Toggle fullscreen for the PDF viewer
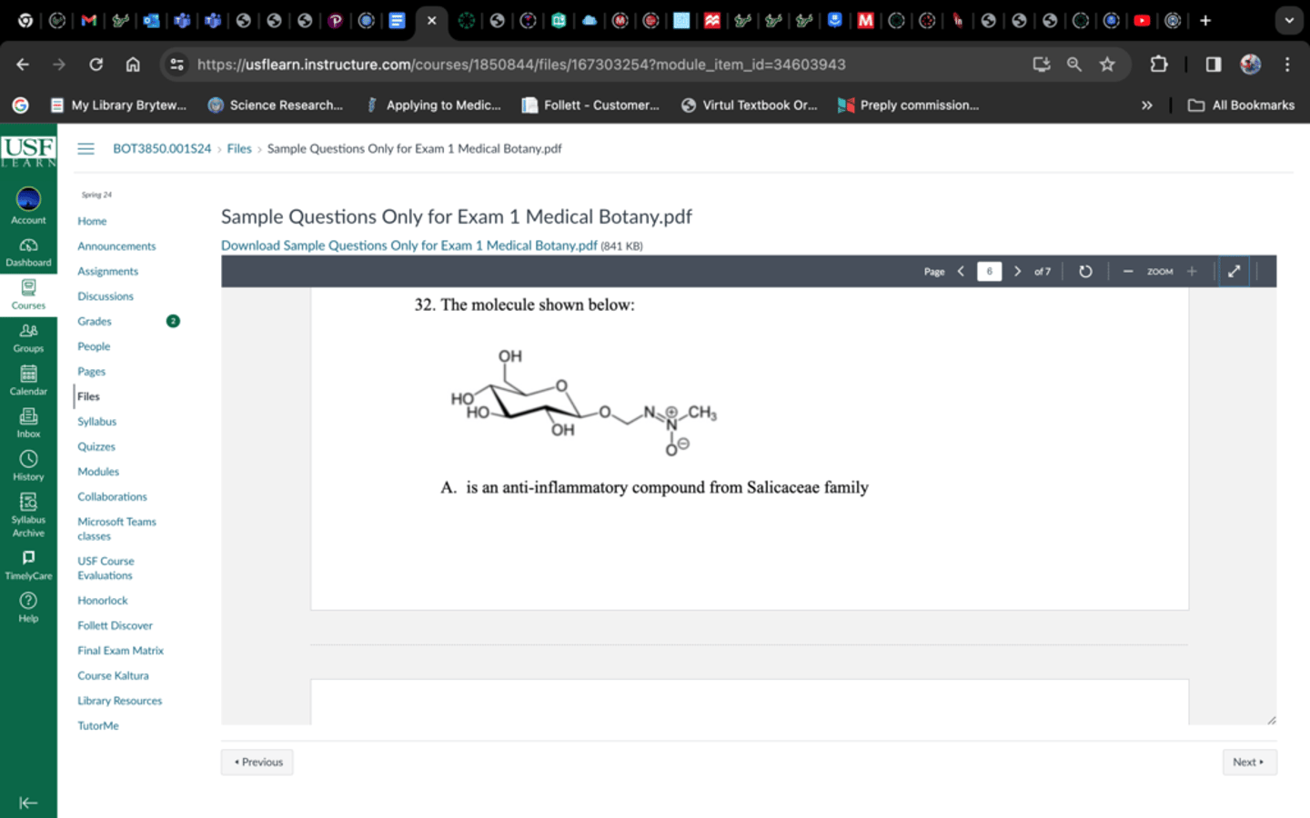Viewport: 1310px width, 818px height. (1234, 272)
